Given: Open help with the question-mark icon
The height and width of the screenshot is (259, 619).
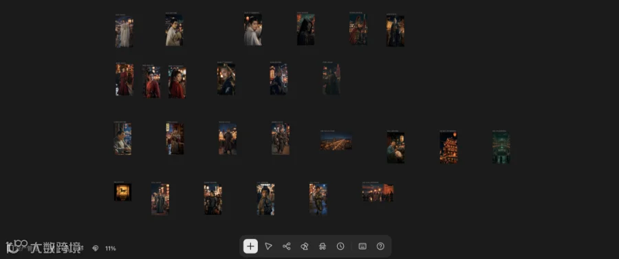Looking at the screenshot, I should (380, 247).
